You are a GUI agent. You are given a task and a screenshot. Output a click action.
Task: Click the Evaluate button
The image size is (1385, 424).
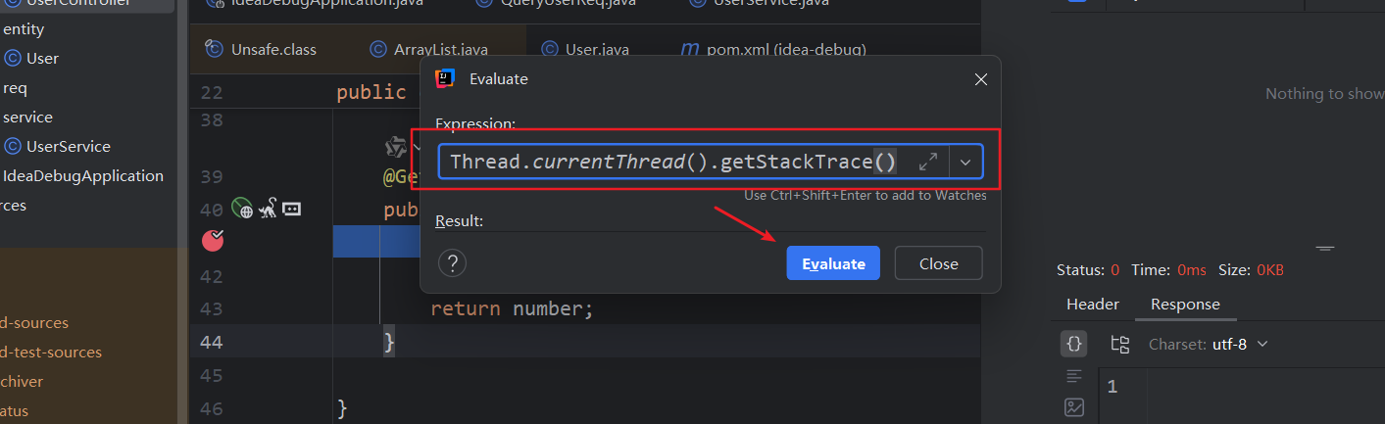point(833,263)
